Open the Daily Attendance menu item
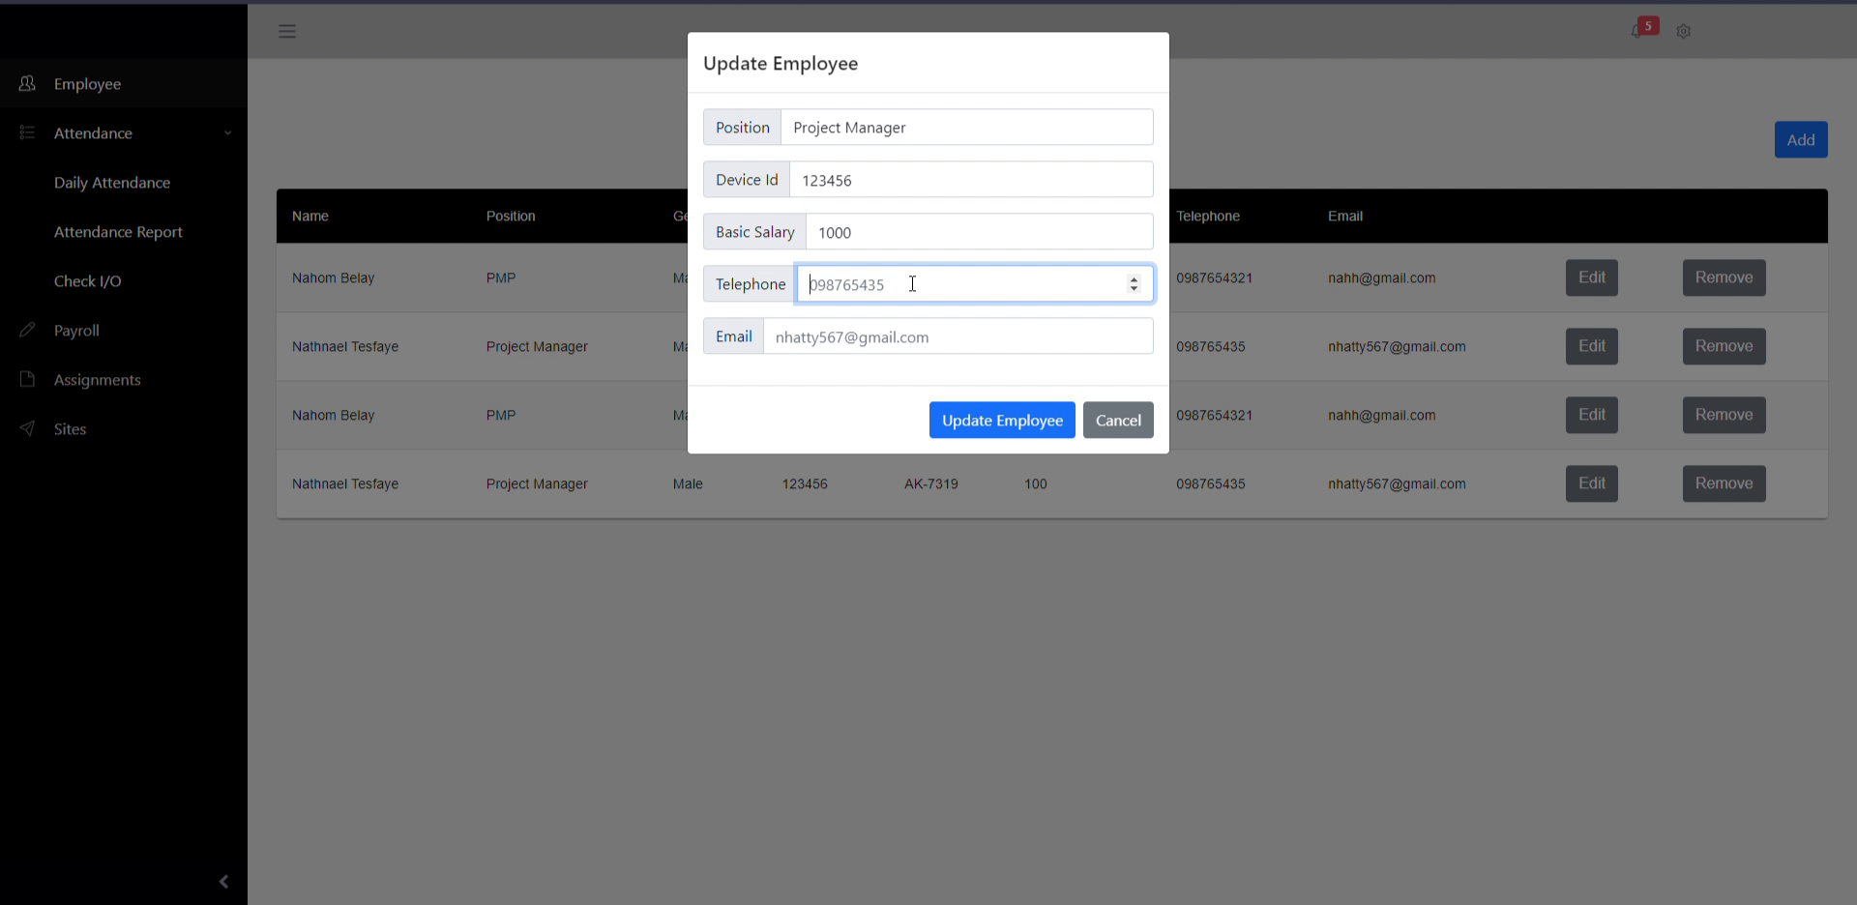The width and height of the screenshot is (1857, 905). (112, 182)
